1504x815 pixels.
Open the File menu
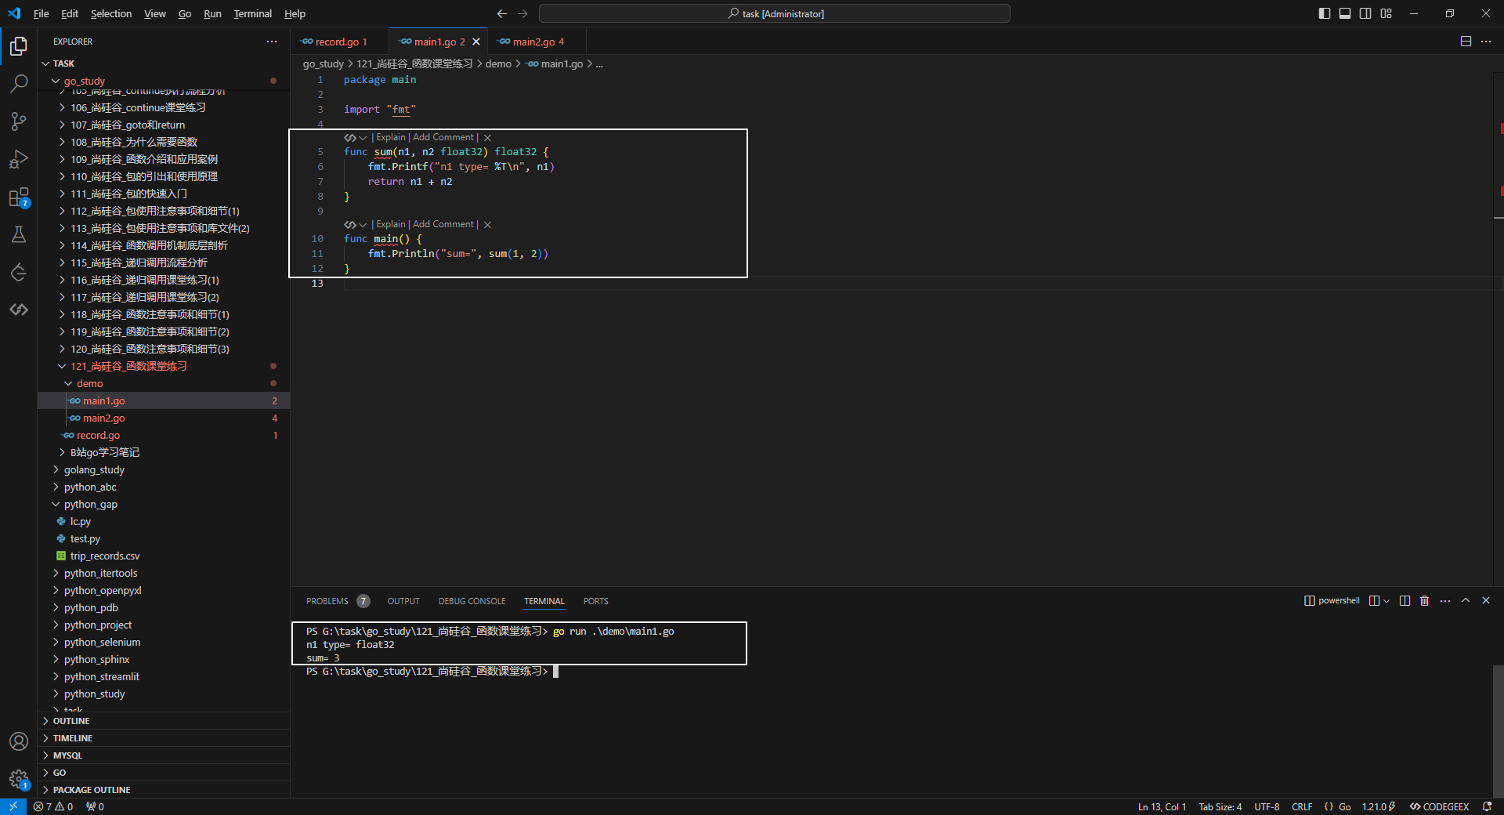click(x=42, y=13)
